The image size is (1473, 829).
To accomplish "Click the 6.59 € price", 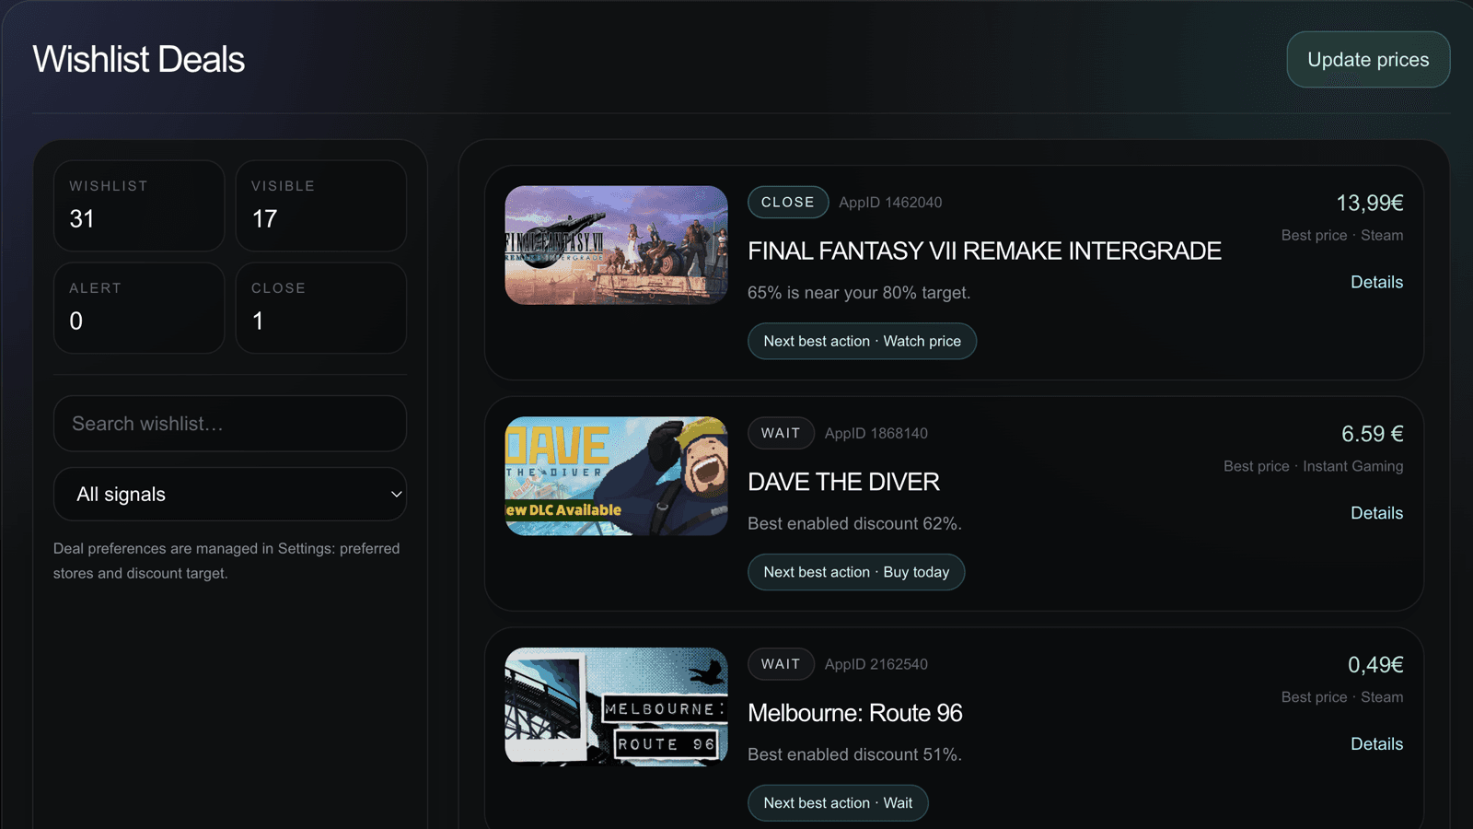I will [x=1372, y=434].
